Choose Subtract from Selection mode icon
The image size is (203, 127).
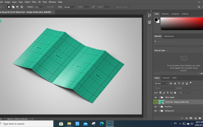point(18,7)
